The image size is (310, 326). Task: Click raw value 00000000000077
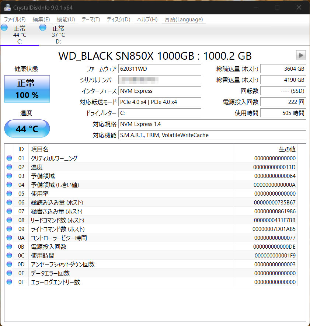[x=275, y=238]
